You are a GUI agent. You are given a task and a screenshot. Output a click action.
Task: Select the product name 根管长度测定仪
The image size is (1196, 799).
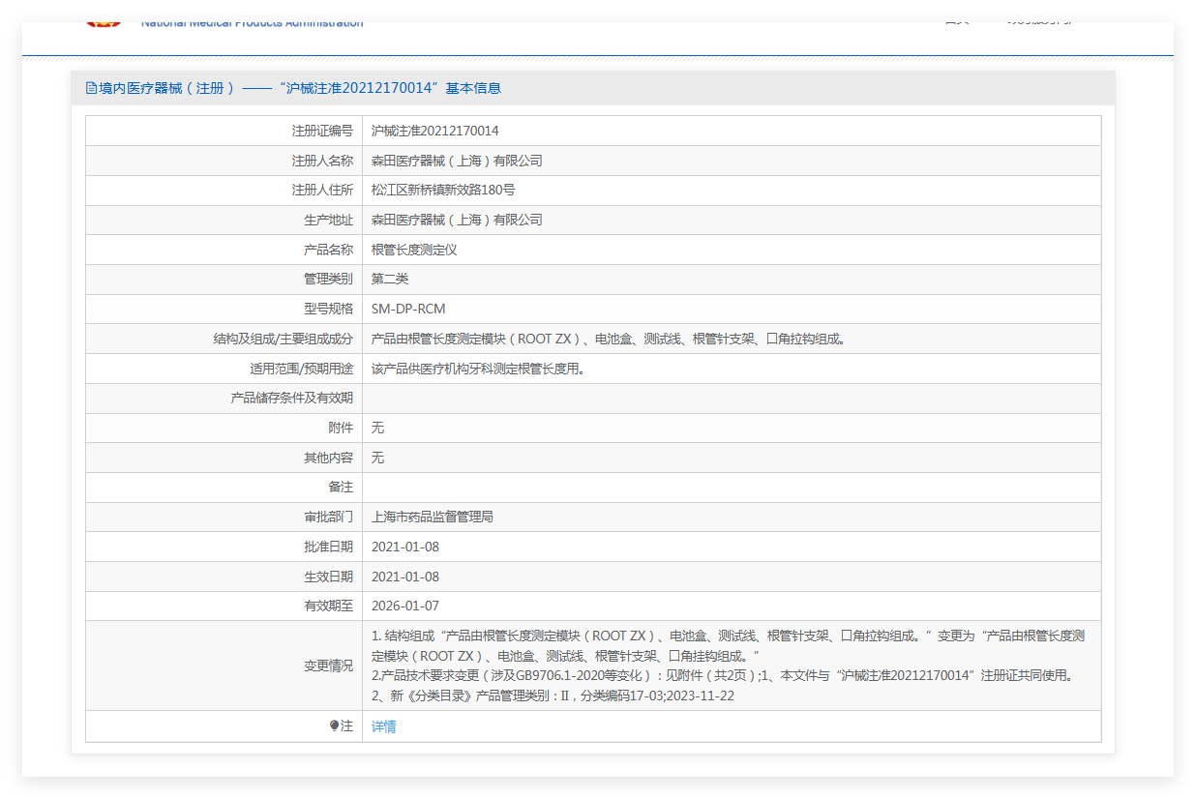(414, 250)
